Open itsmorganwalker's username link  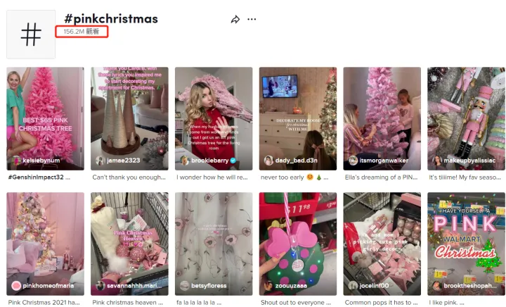(x=384, y=161)
